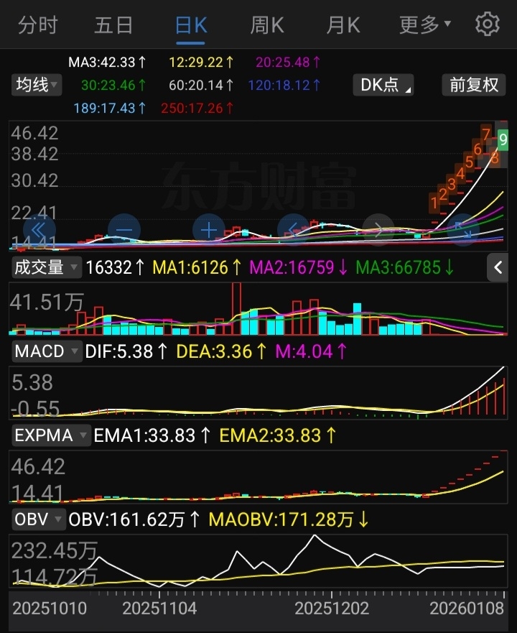
Task: Tap the 16332 volume value
Action: [115, 268]
